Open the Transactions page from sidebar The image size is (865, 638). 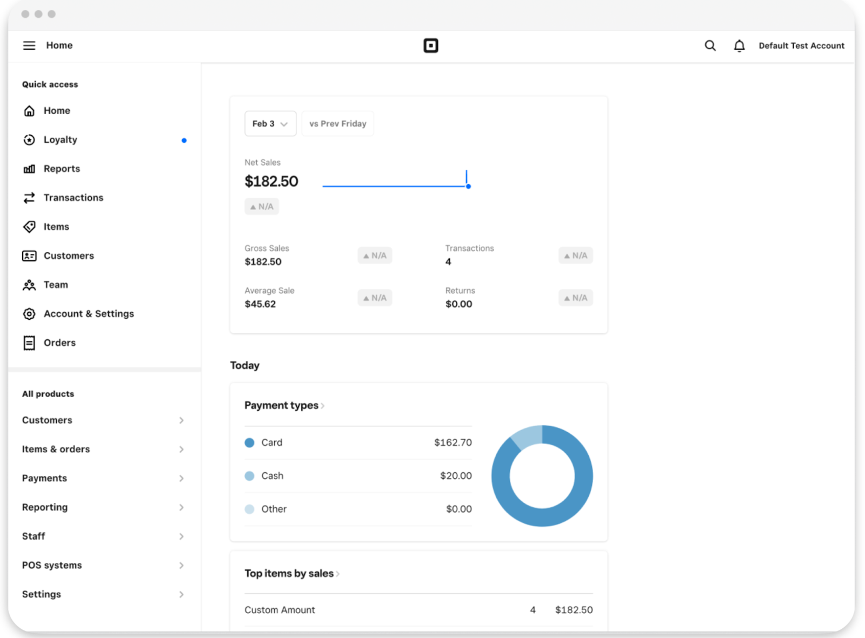[x=74, y=198]
